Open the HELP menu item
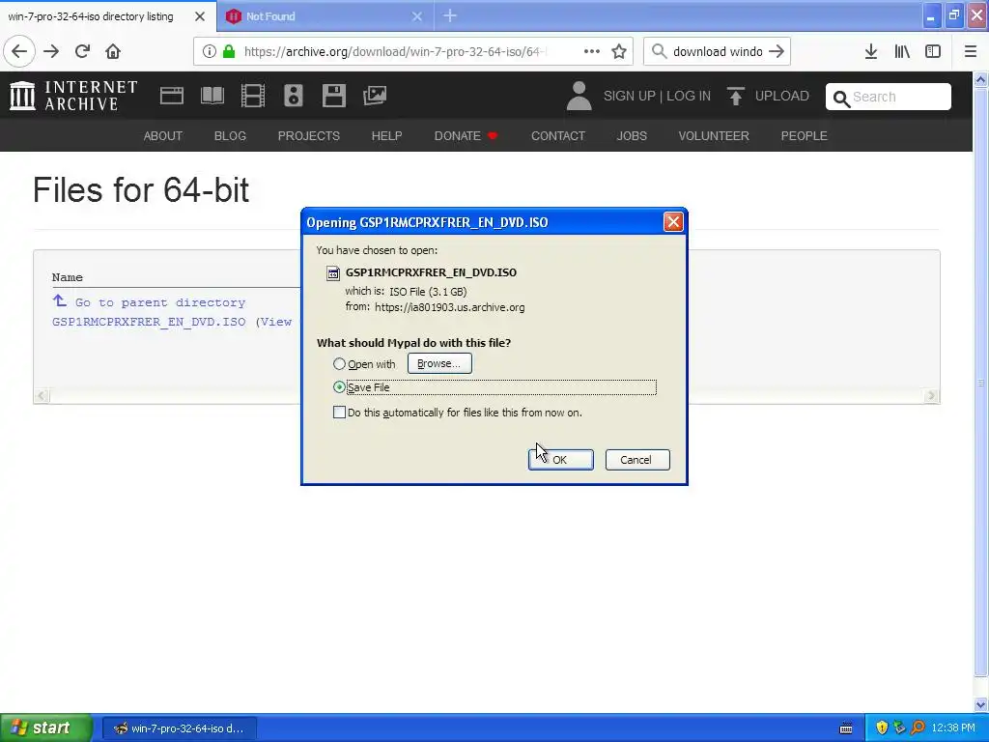Screen dimensions: 989x742 click(x=386, y=135)
